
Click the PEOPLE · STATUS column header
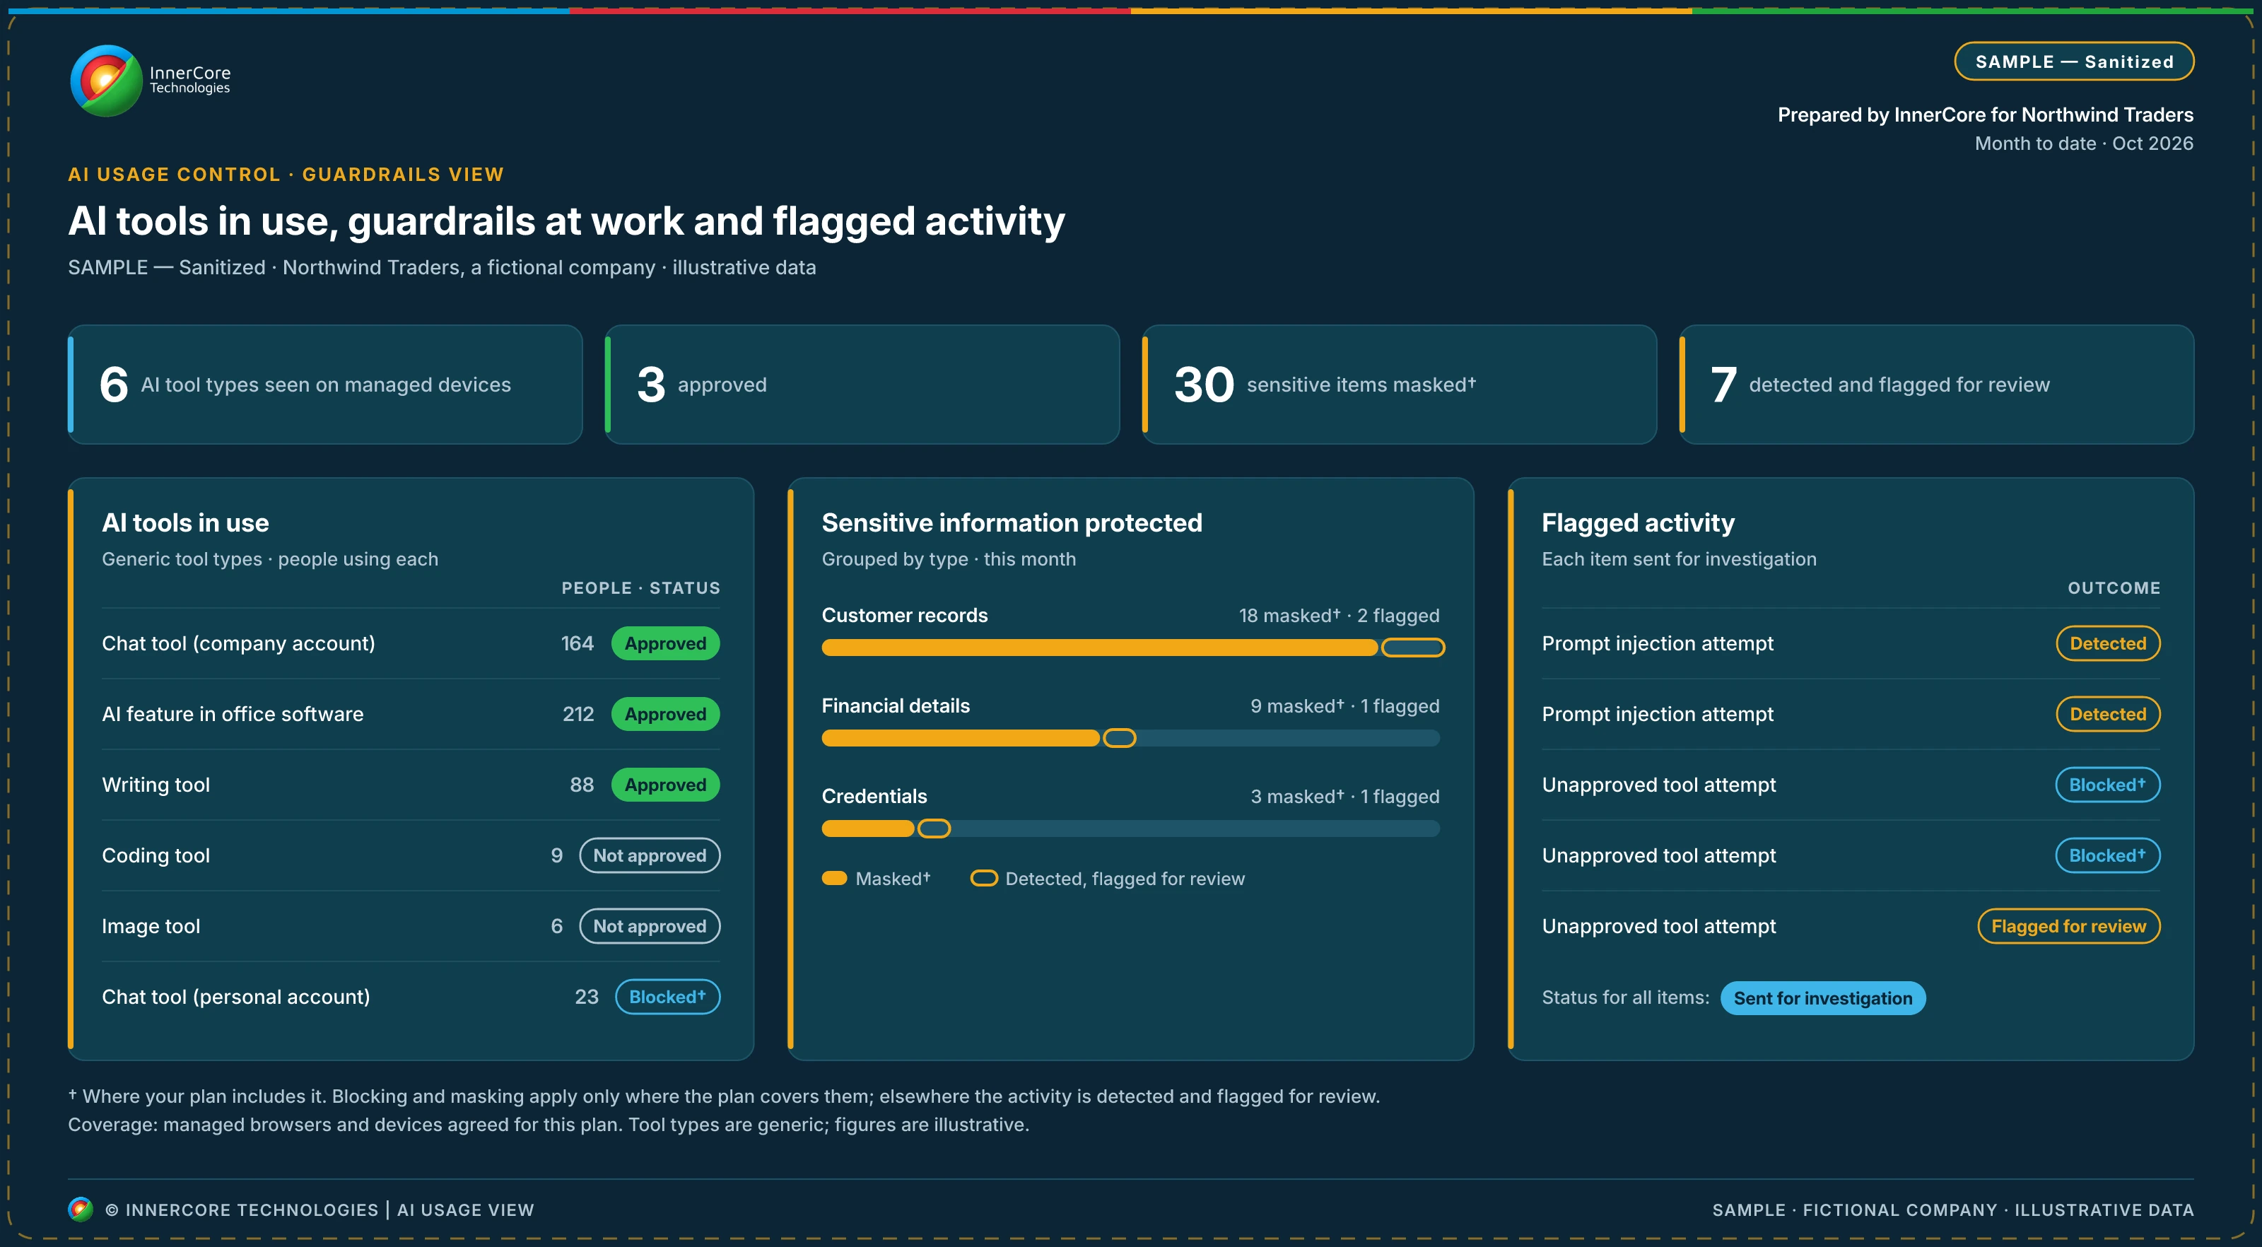click(x=640, y=588)
